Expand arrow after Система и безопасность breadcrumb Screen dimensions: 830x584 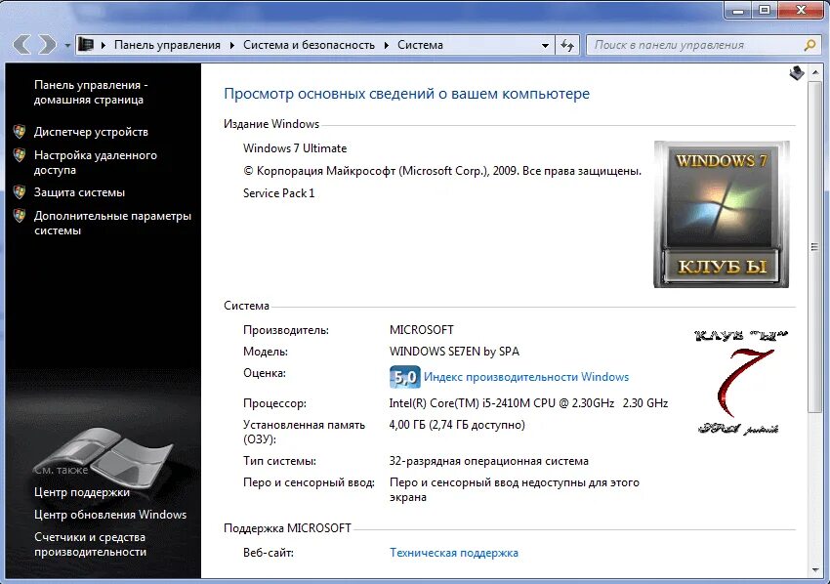click(x=387, y=45)
